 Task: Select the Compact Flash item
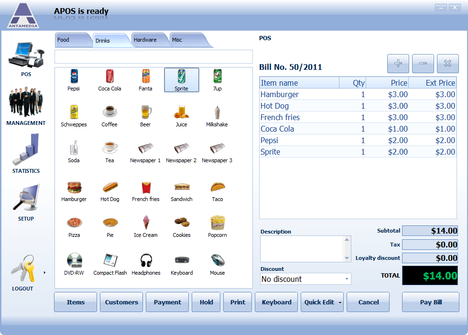[x=110, y=264]
